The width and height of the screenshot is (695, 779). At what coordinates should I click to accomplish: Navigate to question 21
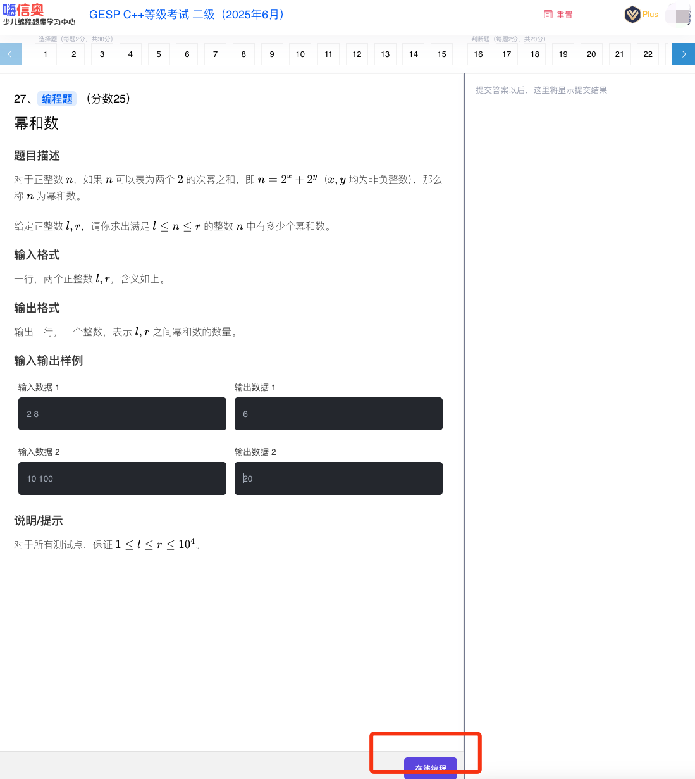point(620,54)
